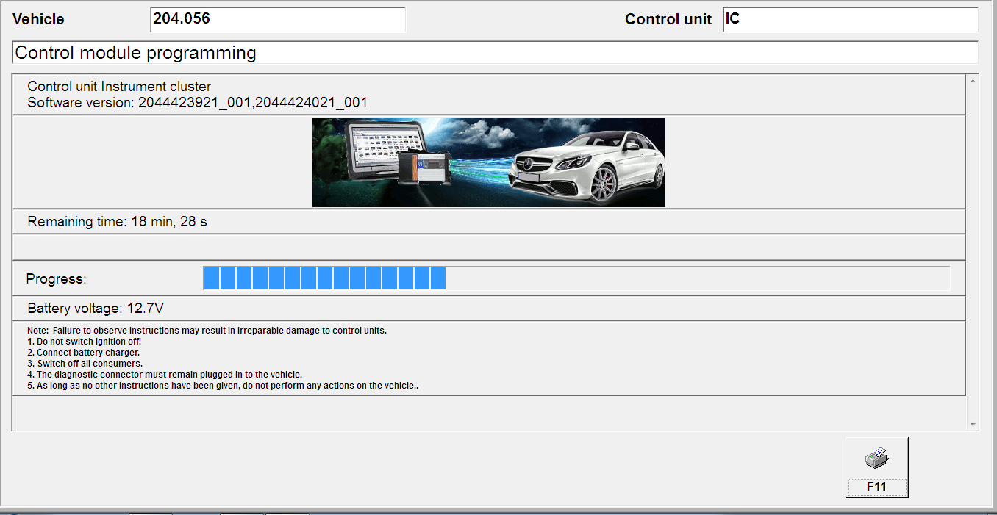The height and width of the screenshot is (515, 997).
Task: Click the scroll down arrow
Action: tap(973, 425)
